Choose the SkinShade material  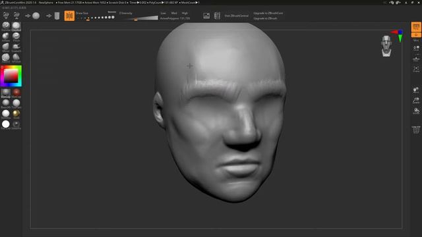tap(6, 114)
